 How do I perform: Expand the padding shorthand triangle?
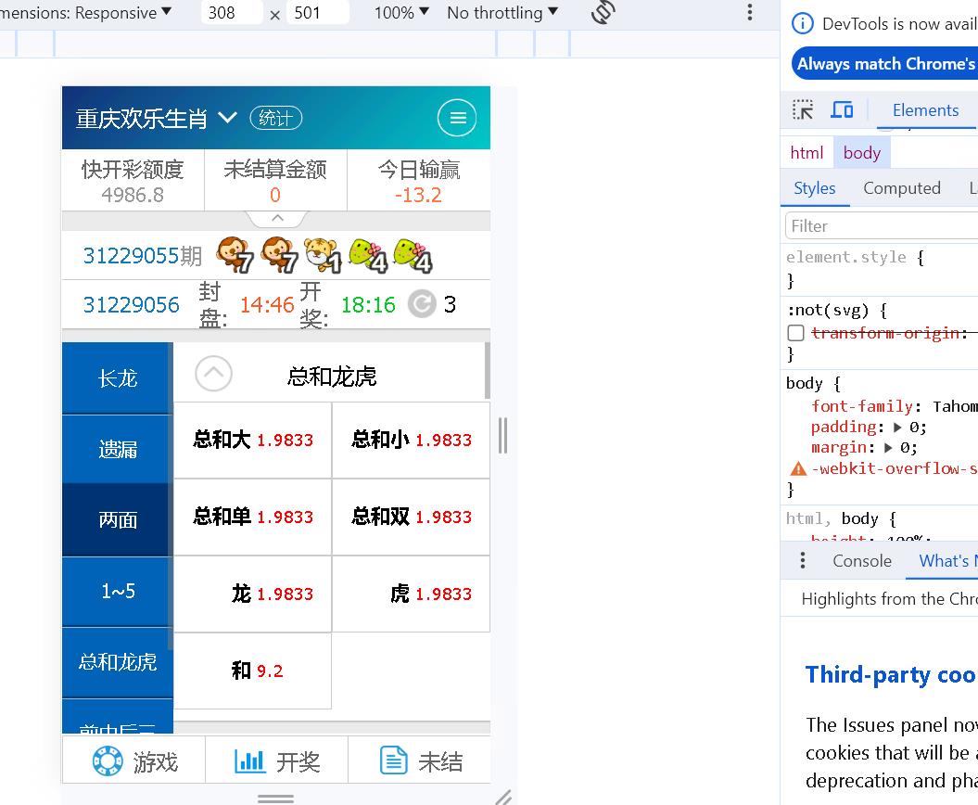[897, 428]
